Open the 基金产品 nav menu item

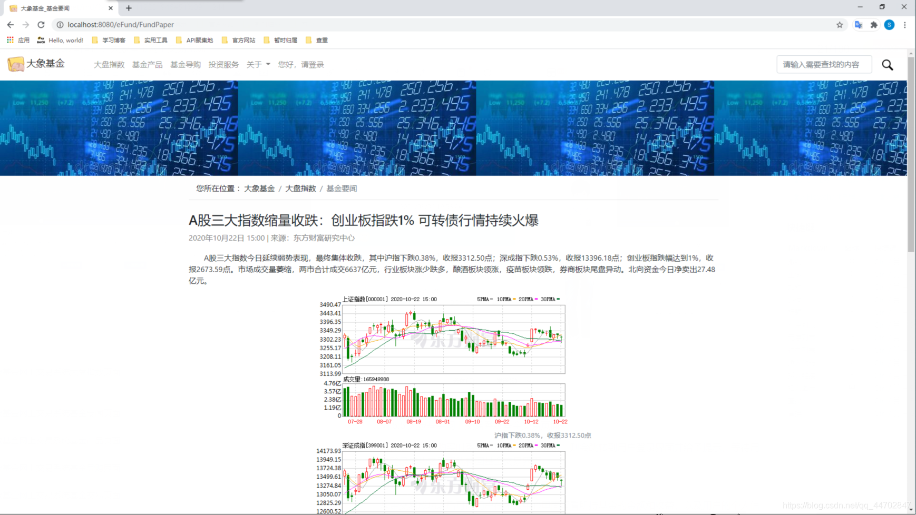click(x=147, y=64)
